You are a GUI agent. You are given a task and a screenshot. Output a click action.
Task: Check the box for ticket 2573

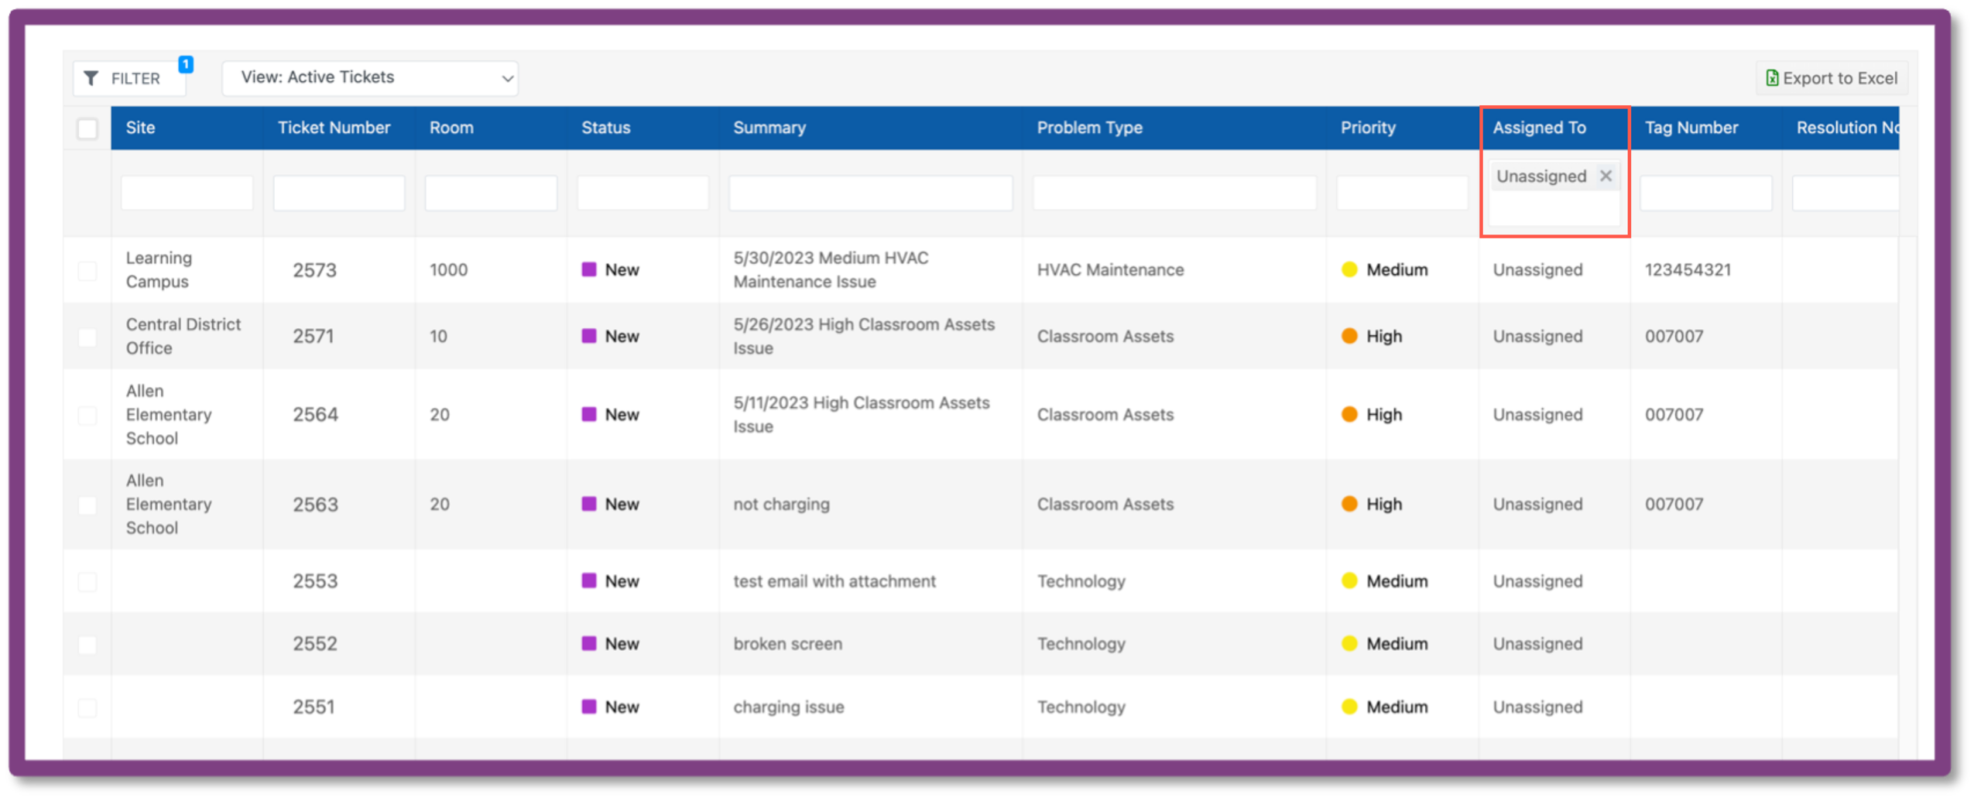coord(87,270)
